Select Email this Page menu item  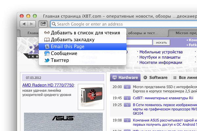pos(82,47)
